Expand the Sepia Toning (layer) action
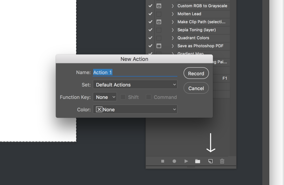Image resolution: width=284 pixels, height=185 pixels. pos(172,30)
